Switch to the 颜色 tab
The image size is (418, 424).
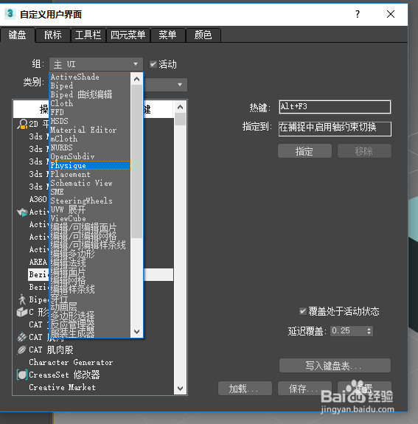[203, 35]
